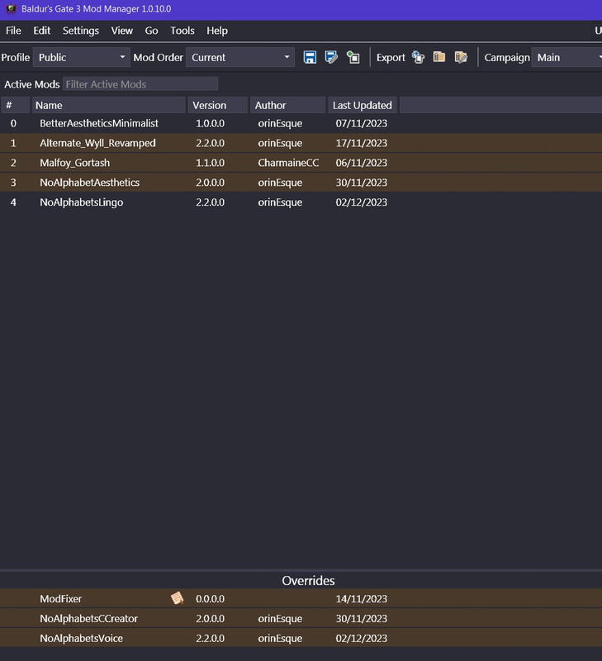
Task: Click the note icon beside ModFixer
Action: coord(178,598)
